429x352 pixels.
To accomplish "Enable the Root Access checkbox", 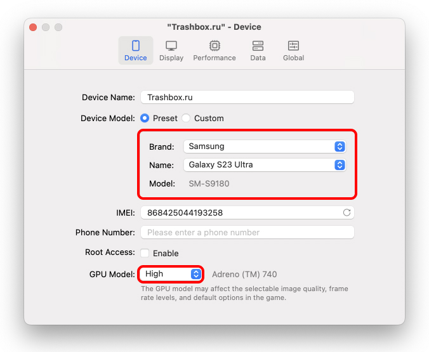I will 145,253.
